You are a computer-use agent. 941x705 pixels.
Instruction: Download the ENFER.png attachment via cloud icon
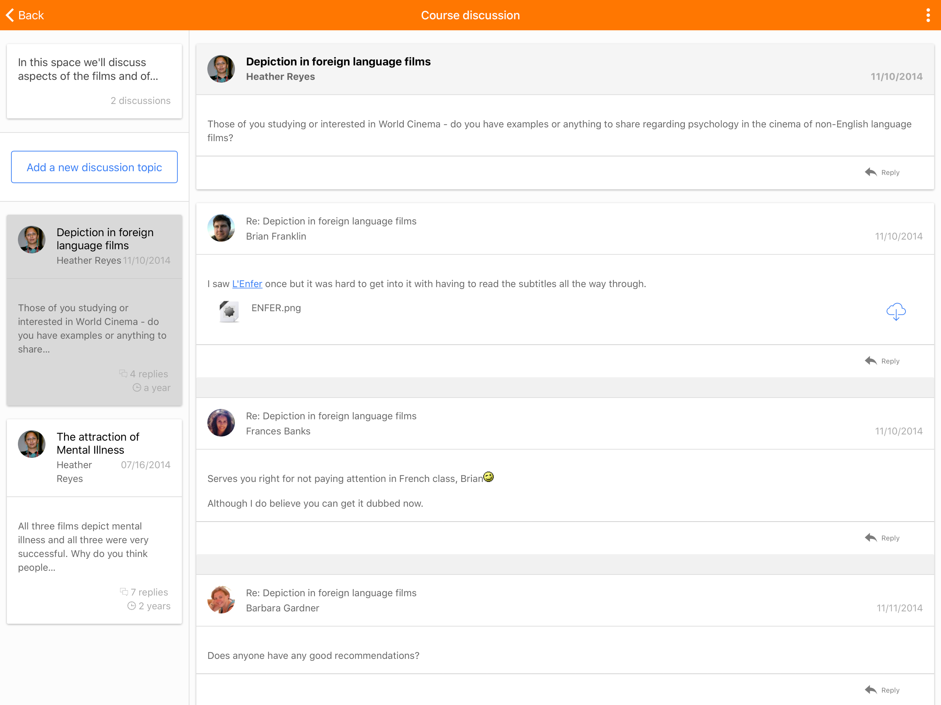(x=896, y=312)
